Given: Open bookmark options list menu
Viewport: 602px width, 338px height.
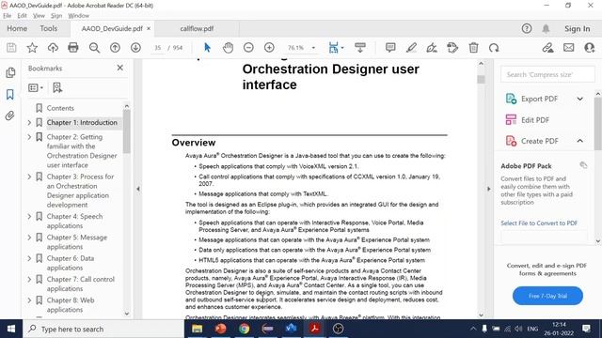Looking at the screenshot, I should (36, 87).
